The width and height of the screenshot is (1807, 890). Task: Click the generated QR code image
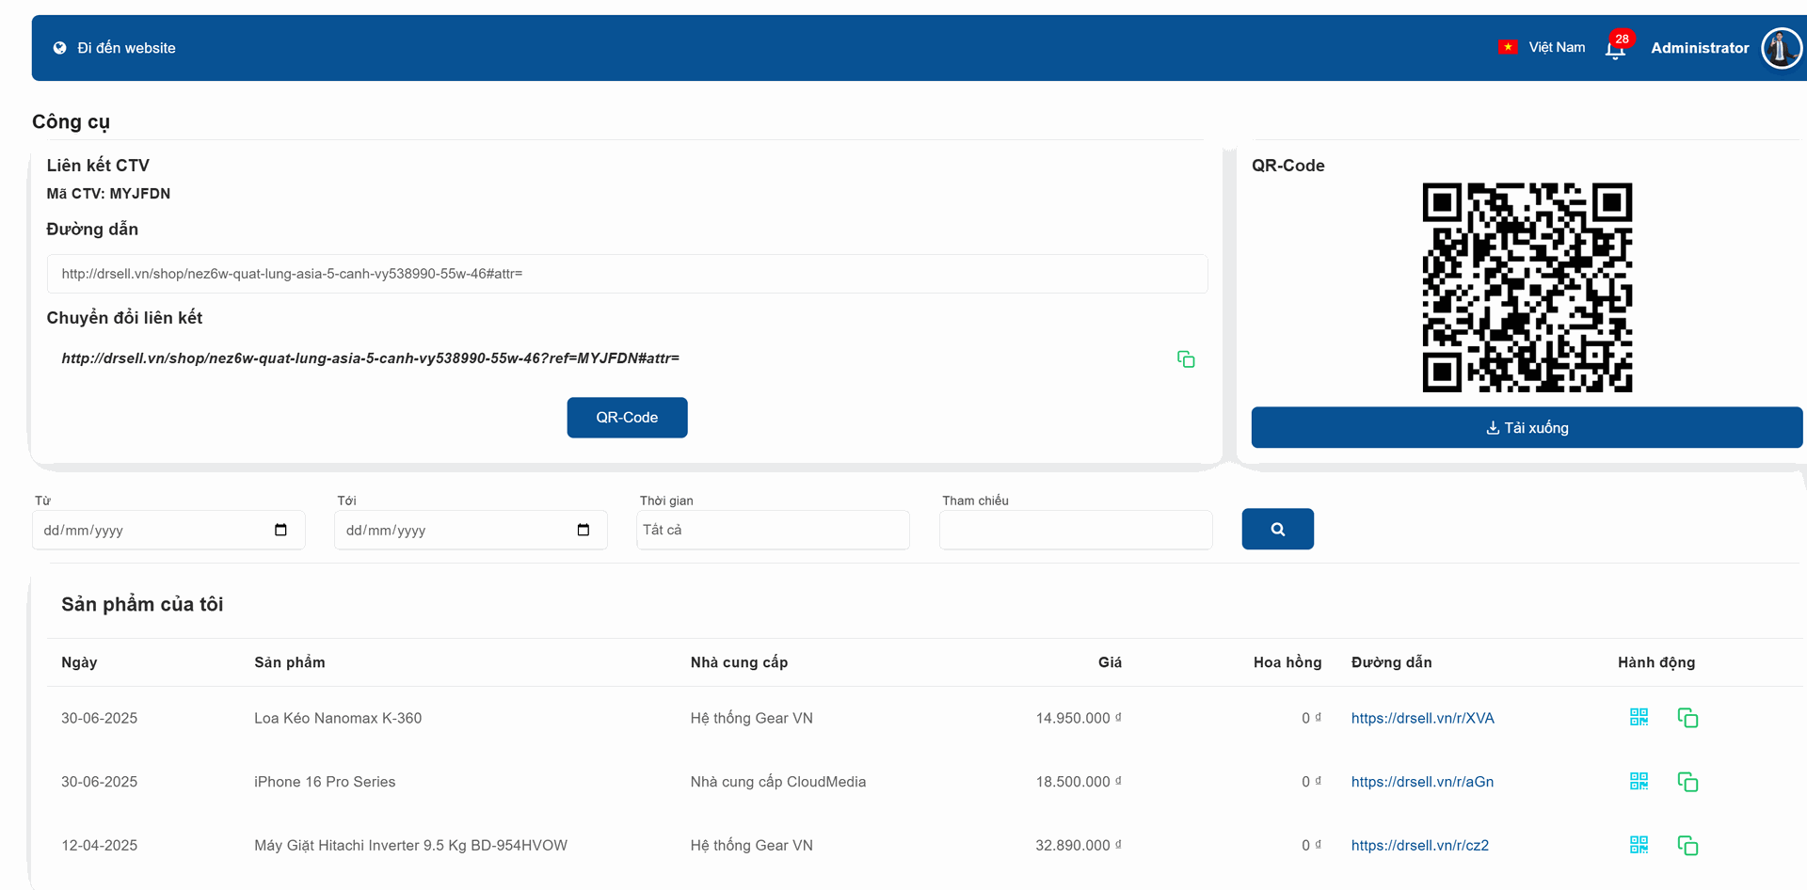tap(1527, 287)
